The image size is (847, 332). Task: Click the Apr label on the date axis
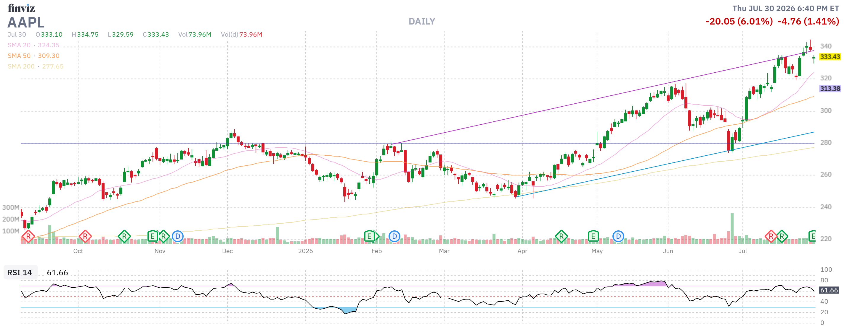point(522,251)
